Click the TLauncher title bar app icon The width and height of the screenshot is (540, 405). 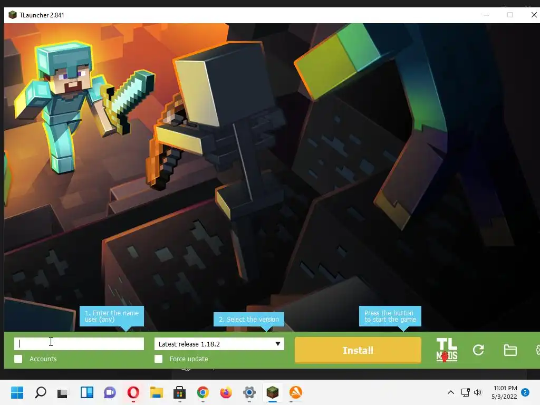click(13, 15)
